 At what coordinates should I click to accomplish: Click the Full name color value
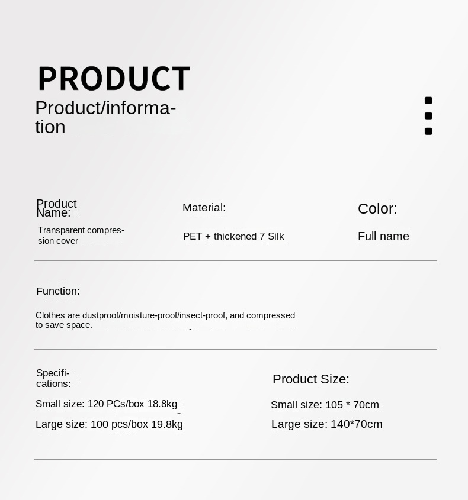[x=383, y=237]
